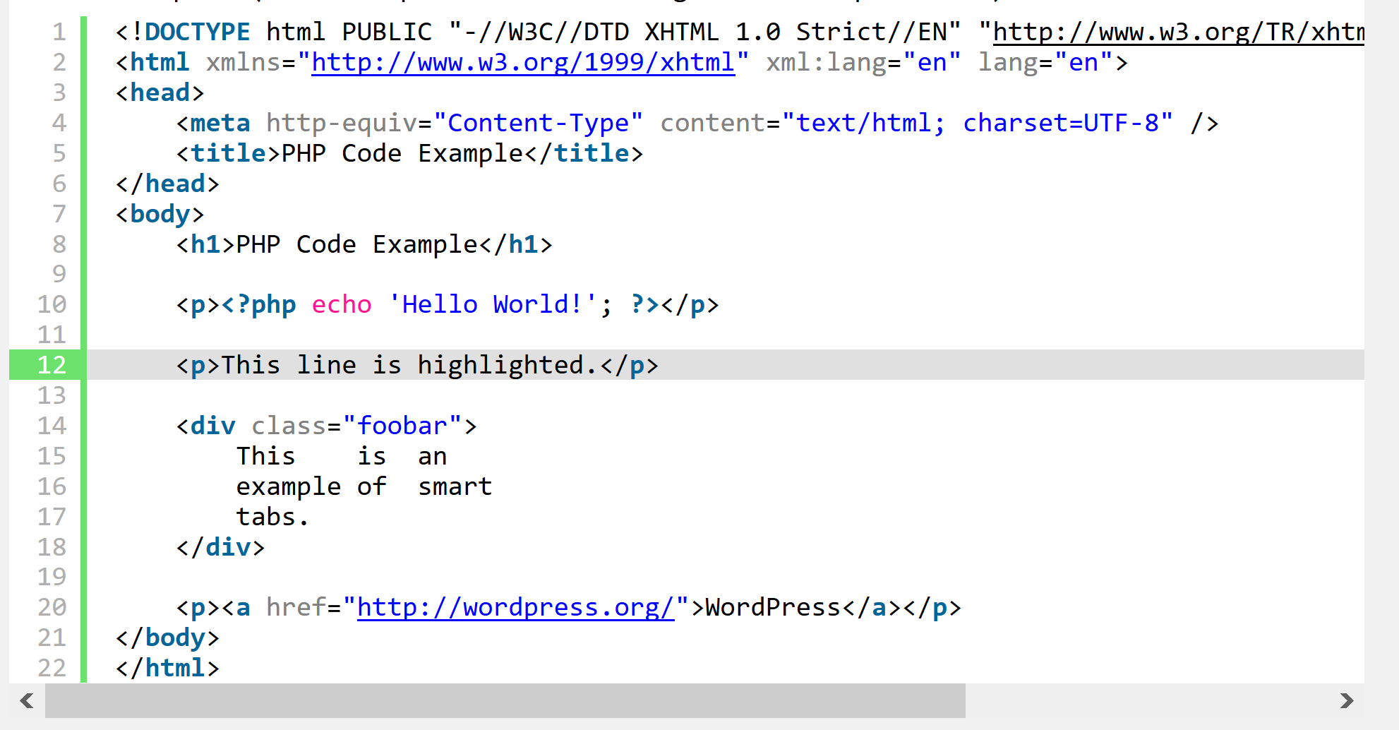This screenshot has height=730, width=1399.
Task: Click the word 'smart' on line 16
Action: point(455,486)
